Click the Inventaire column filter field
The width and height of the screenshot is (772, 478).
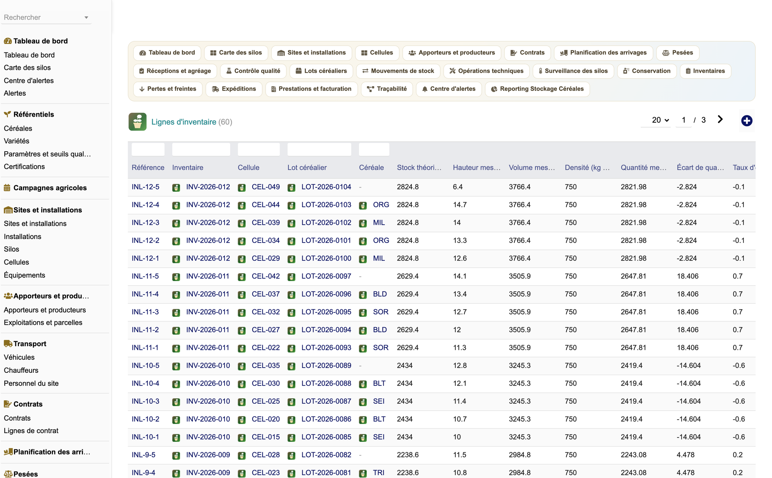pyautogui.click(x=201, y=149)
